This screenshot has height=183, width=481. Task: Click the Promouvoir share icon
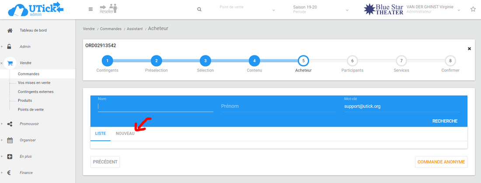click(x=10, y=124)
